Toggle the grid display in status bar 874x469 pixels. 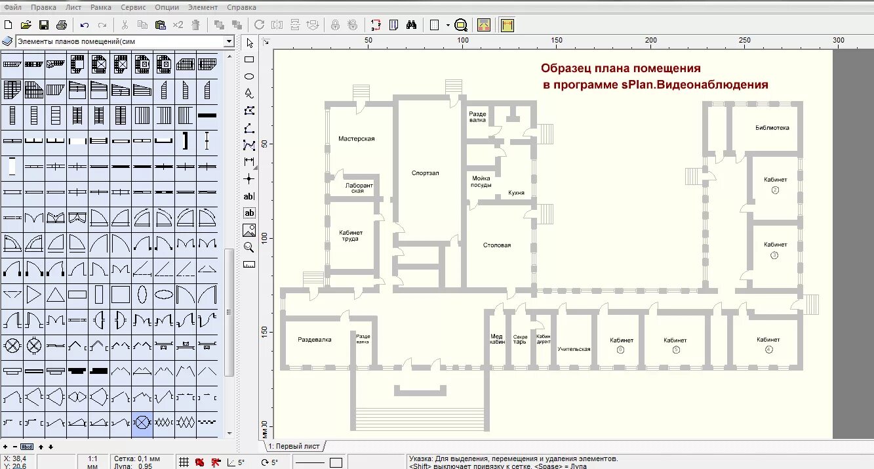tap(184, 462)
